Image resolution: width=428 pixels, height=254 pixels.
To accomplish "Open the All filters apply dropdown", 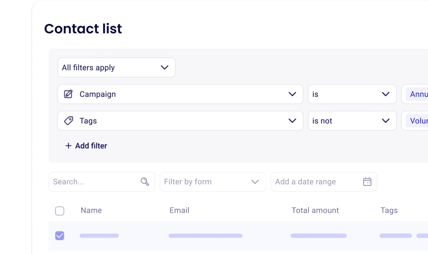I will pos(116,68).
